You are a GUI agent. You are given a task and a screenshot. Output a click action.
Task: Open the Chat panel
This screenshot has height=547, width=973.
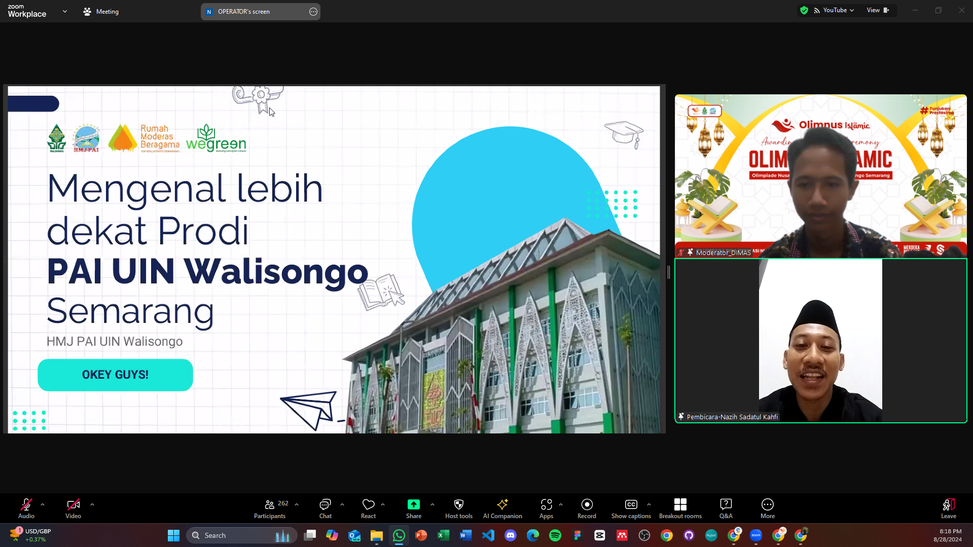[325, 508]
